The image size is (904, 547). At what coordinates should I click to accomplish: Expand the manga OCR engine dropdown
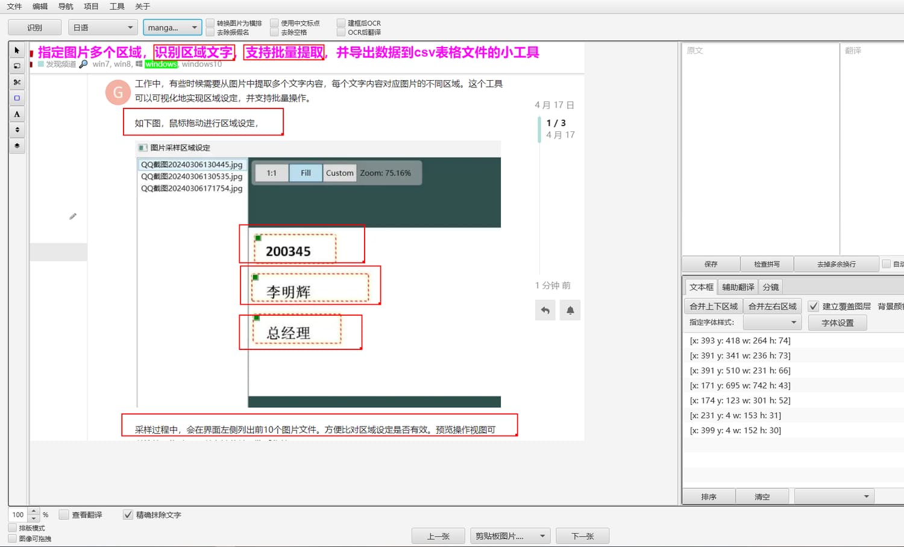point(172,28)
